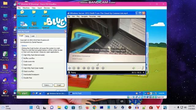The width and height of the screenshot is (196, 110).
Task: Open Bandicam desktop shortcut
Action: (5, 93)
